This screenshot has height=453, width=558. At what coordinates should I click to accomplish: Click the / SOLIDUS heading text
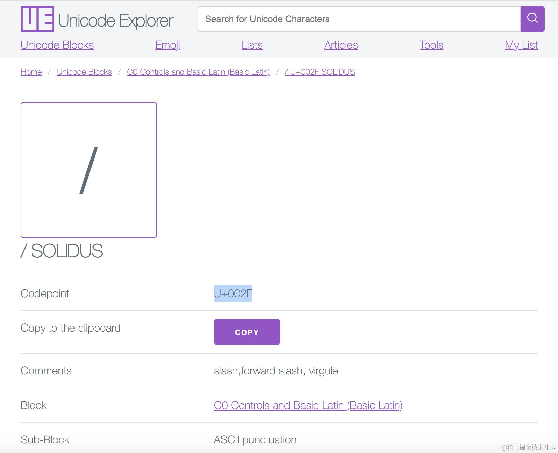62,251
